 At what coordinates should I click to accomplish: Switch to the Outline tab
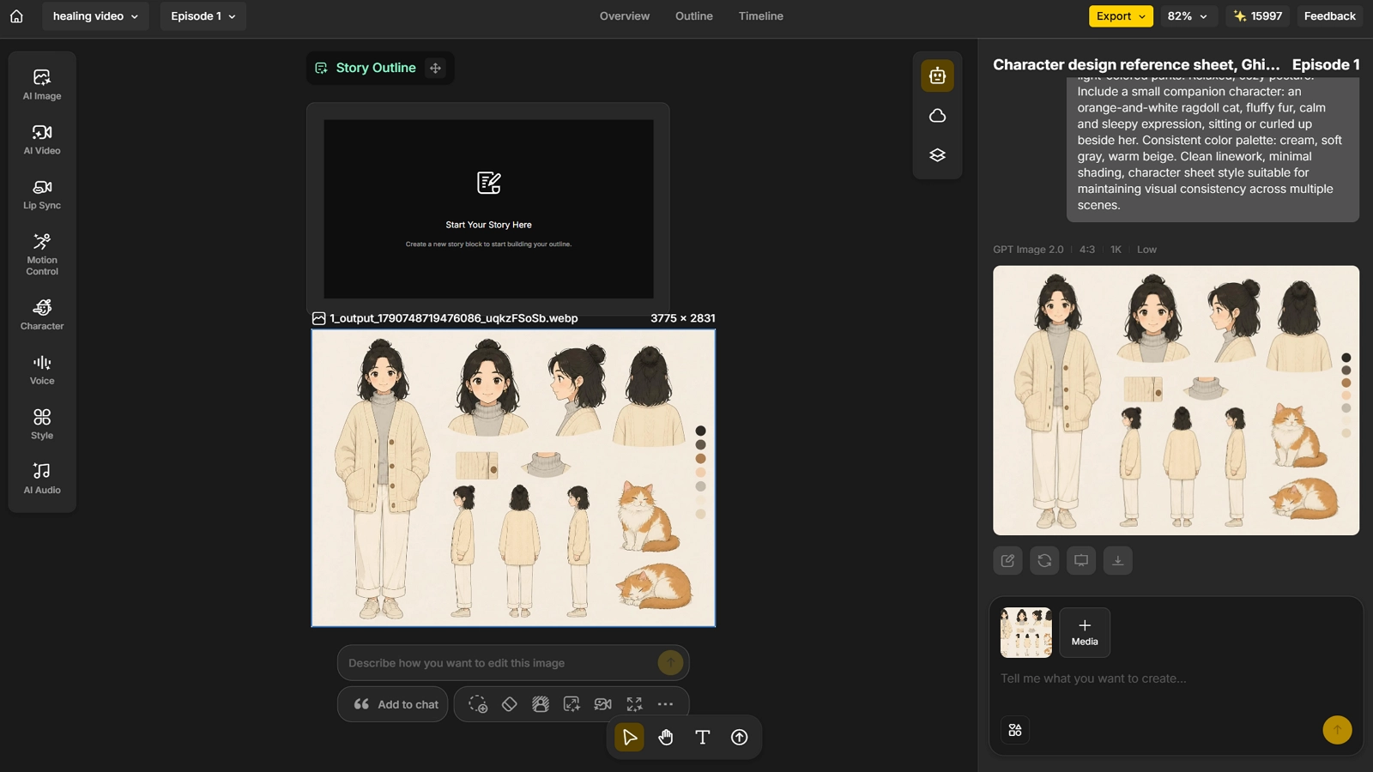click(x=694, y=16)
